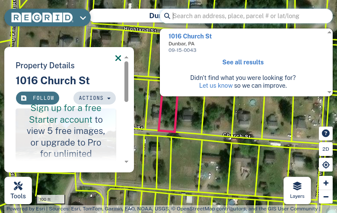
Task: Click the search magnifier icon
Action: pos(167,16)
